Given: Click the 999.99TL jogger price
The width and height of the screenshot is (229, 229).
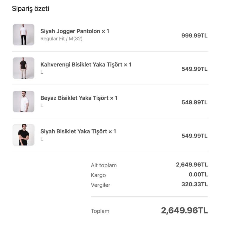Looking at the screenshot, I should coord(194,35).
